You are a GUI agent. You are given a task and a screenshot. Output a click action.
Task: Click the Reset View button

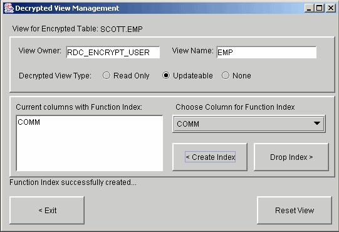click(x=295, y=210)
